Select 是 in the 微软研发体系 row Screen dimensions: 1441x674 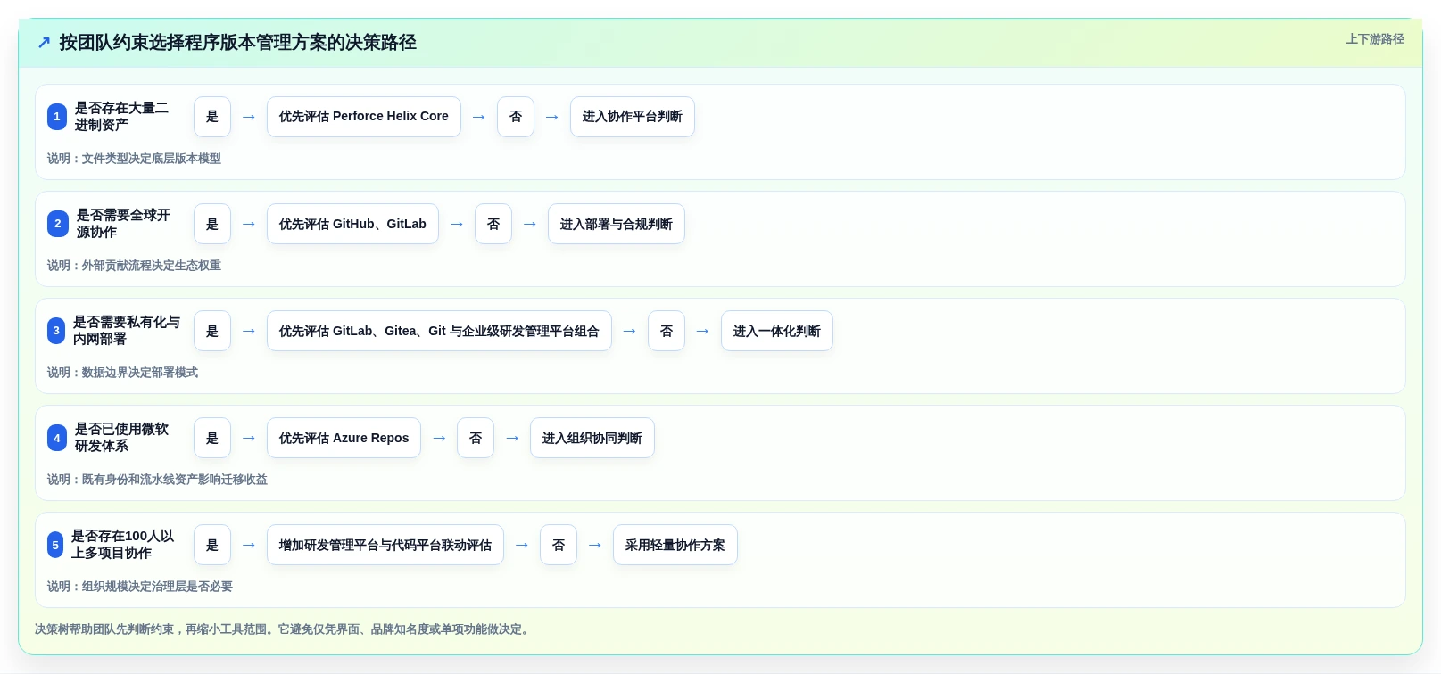(x=212, y=438)
